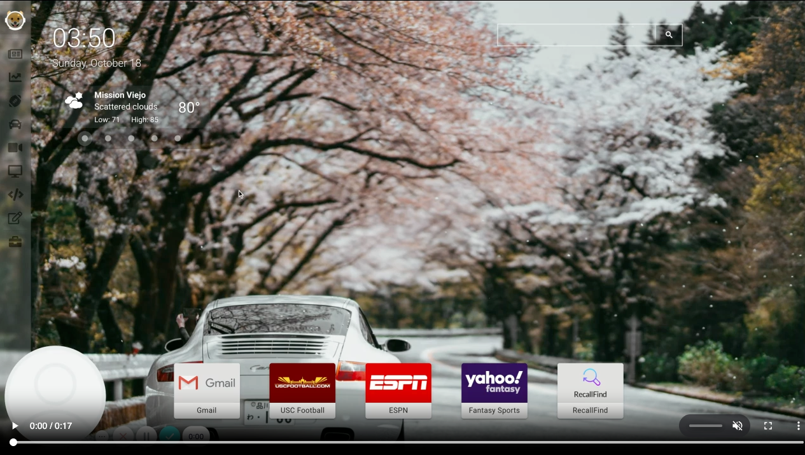Image resolution: width=805 pixels, height=455 pixels.
Task: Select the monitor display sidebar icon
Action: pos(15,171)
